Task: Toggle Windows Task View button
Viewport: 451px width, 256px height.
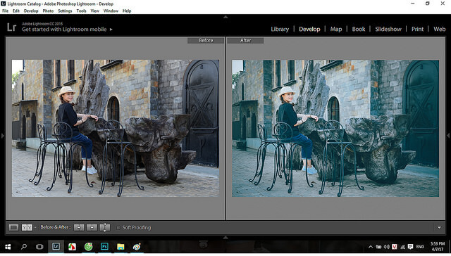Action: (x=39, y=247)
